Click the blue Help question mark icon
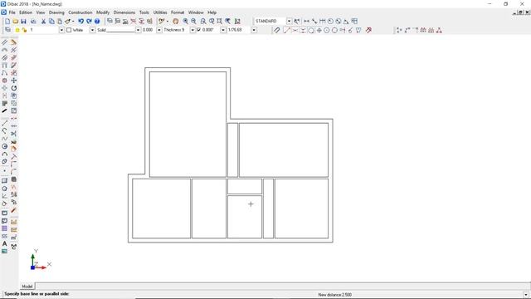 [x=97, y=21]
